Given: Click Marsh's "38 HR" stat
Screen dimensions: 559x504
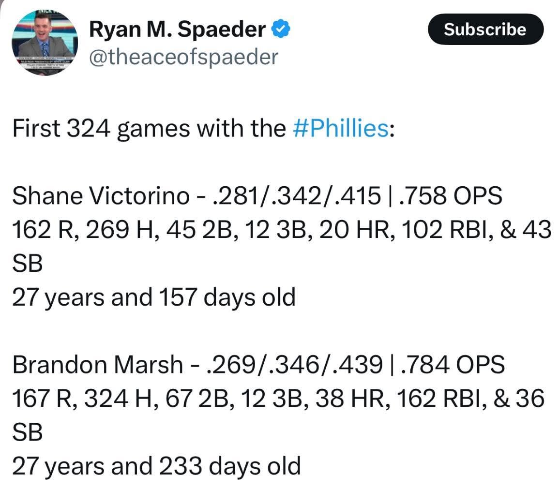Looking at the screenshot, I should pyautogui.click(x=349, y=399).
